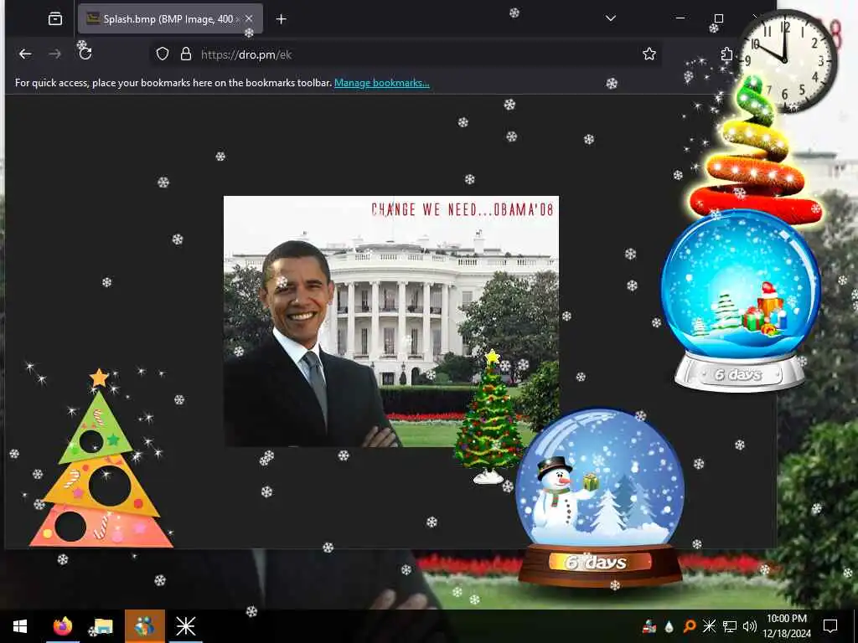
Task: Open the Windows Start menu
Action: coord(20,626)
